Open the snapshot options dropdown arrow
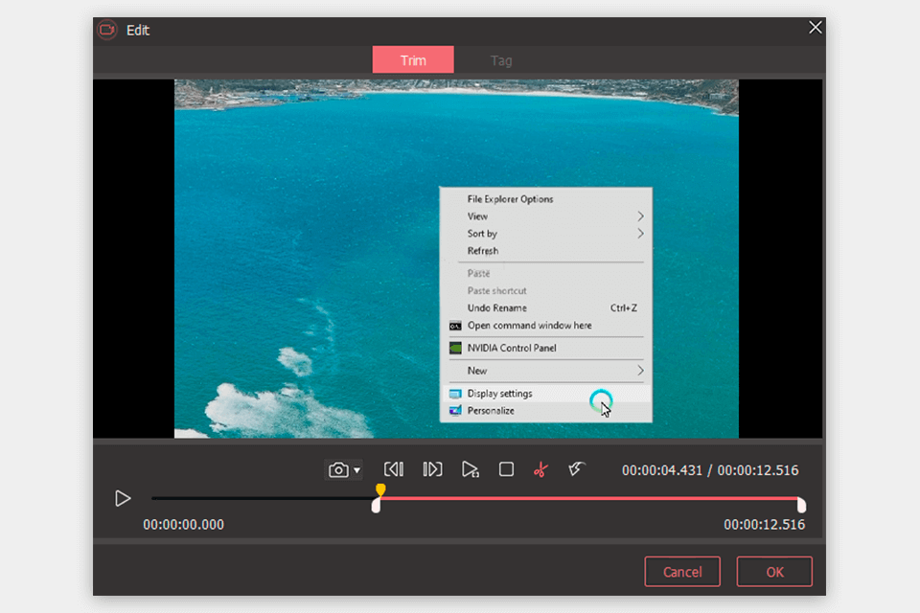This screenshot has width=920, height=613. coord(357,469)
